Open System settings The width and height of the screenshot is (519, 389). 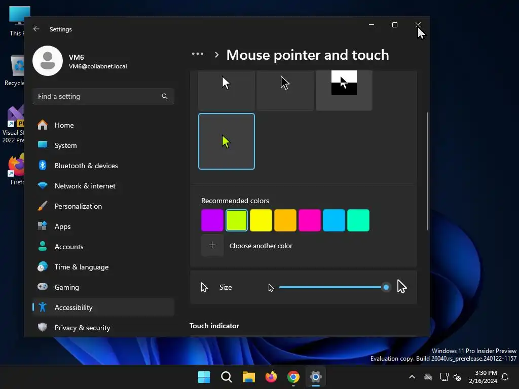(x=103, y=145)
